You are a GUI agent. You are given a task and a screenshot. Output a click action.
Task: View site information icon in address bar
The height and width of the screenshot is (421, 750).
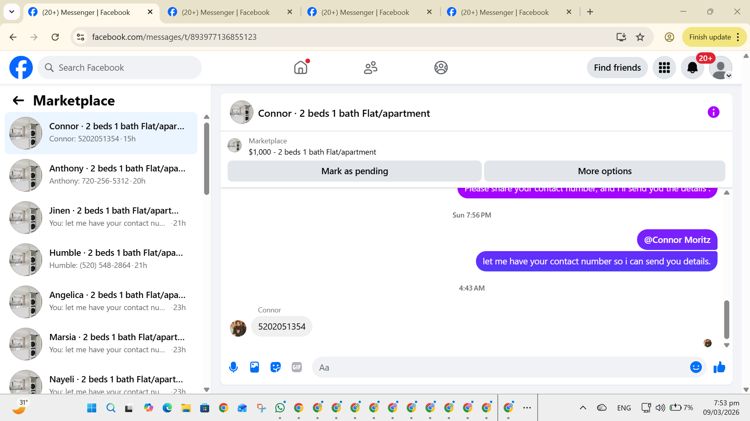coord(81,37)
